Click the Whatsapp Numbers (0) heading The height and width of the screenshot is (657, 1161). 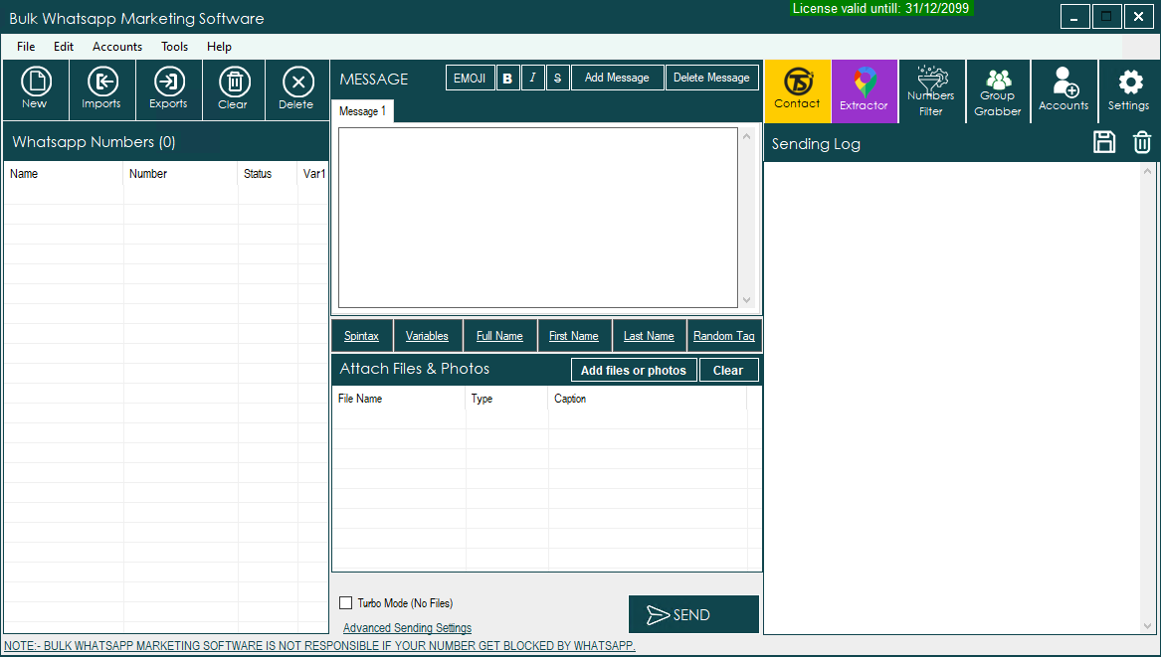[95, 142]
